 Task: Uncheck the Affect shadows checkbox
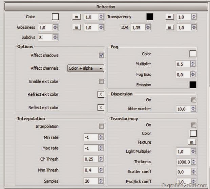coord(101,55)
